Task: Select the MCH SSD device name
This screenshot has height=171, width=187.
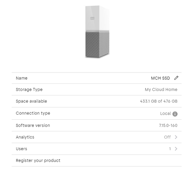Action: click(160, 78)
